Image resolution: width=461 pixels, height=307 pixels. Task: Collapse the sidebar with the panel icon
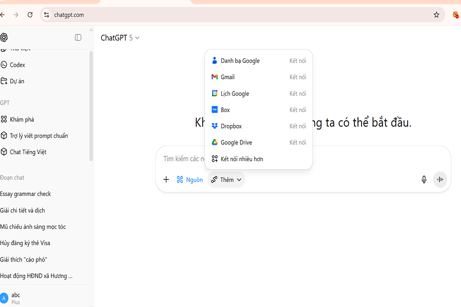(x=78, y=37)
